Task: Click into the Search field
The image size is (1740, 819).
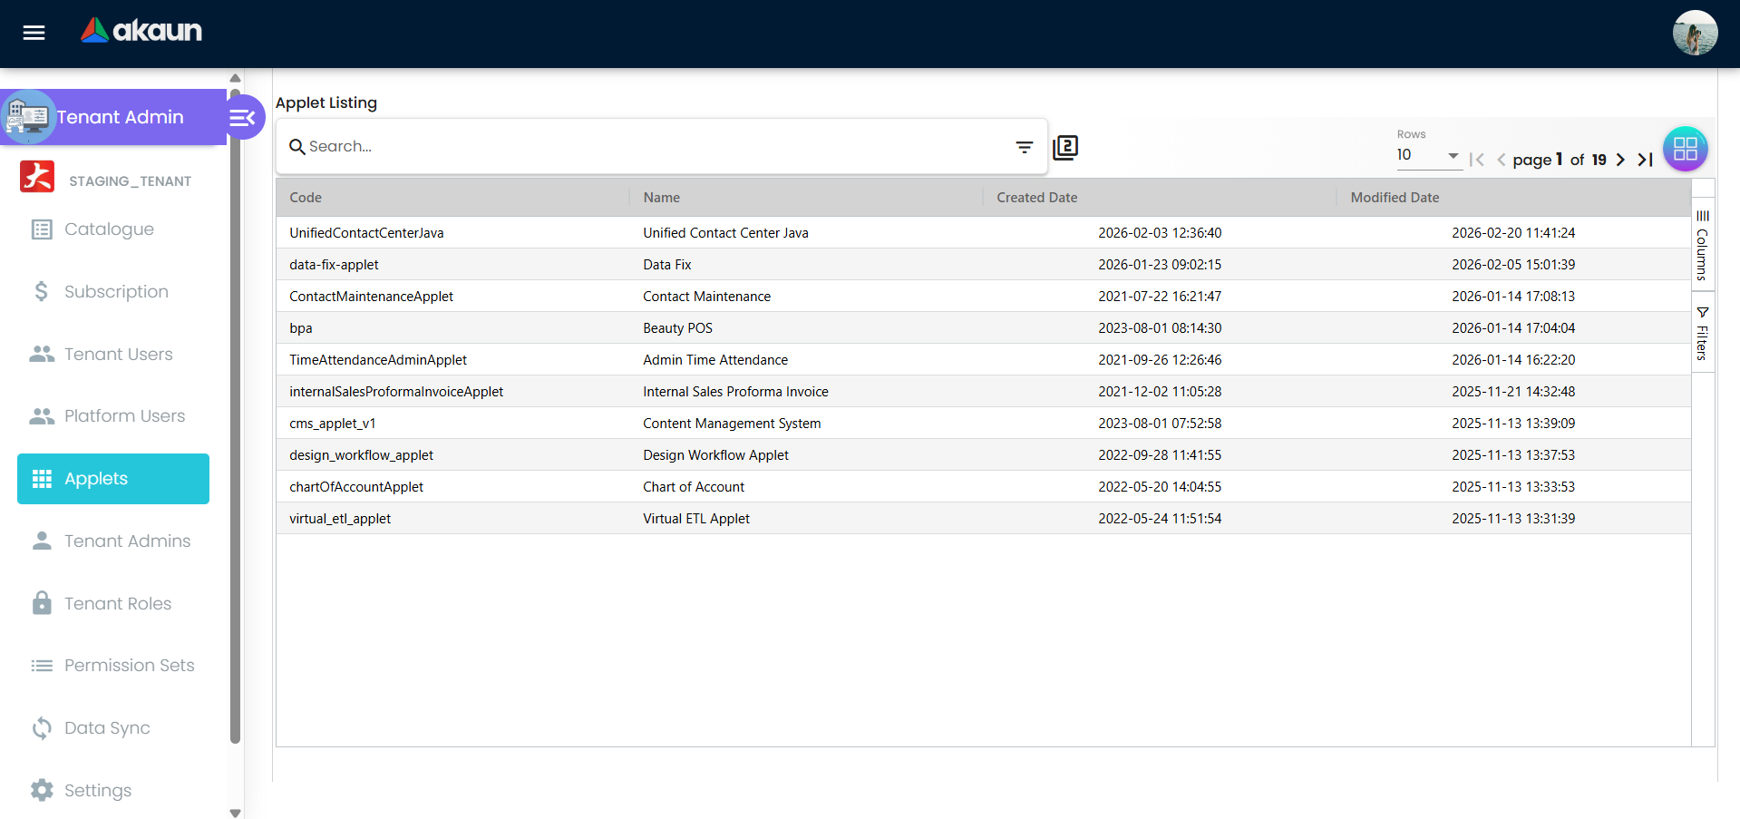Action: coord(653,146)
